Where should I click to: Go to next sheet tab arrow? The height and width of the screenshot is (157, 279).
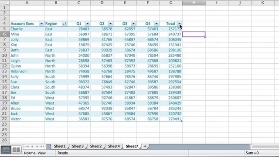coord(37,147)
